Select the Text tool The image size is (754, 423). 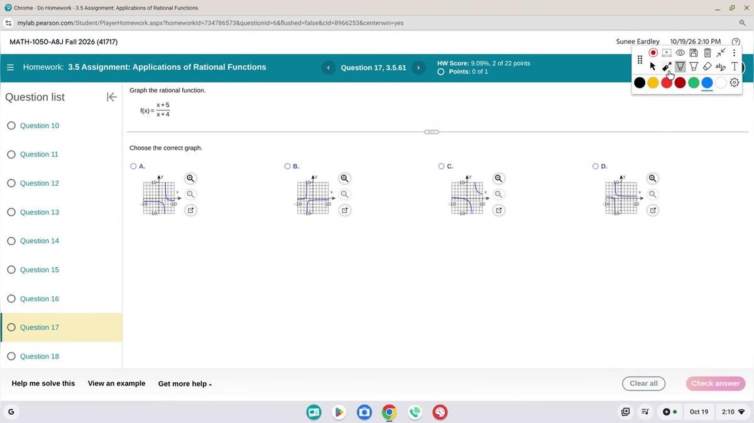point(734,67)
